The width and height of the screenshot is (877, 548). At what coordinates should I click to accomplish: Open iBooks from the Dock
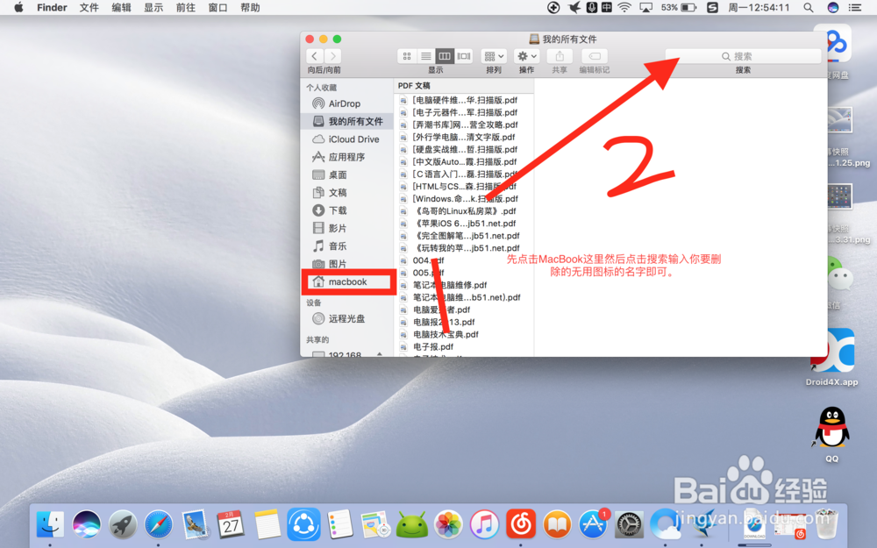(557, 524)
